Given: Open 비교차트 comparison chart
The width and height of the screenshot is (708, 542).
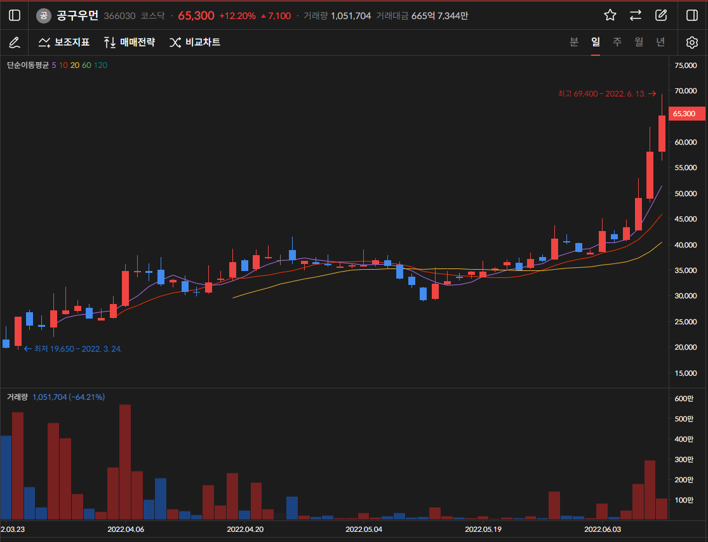Looking at the screenshot, I should 194,43.
